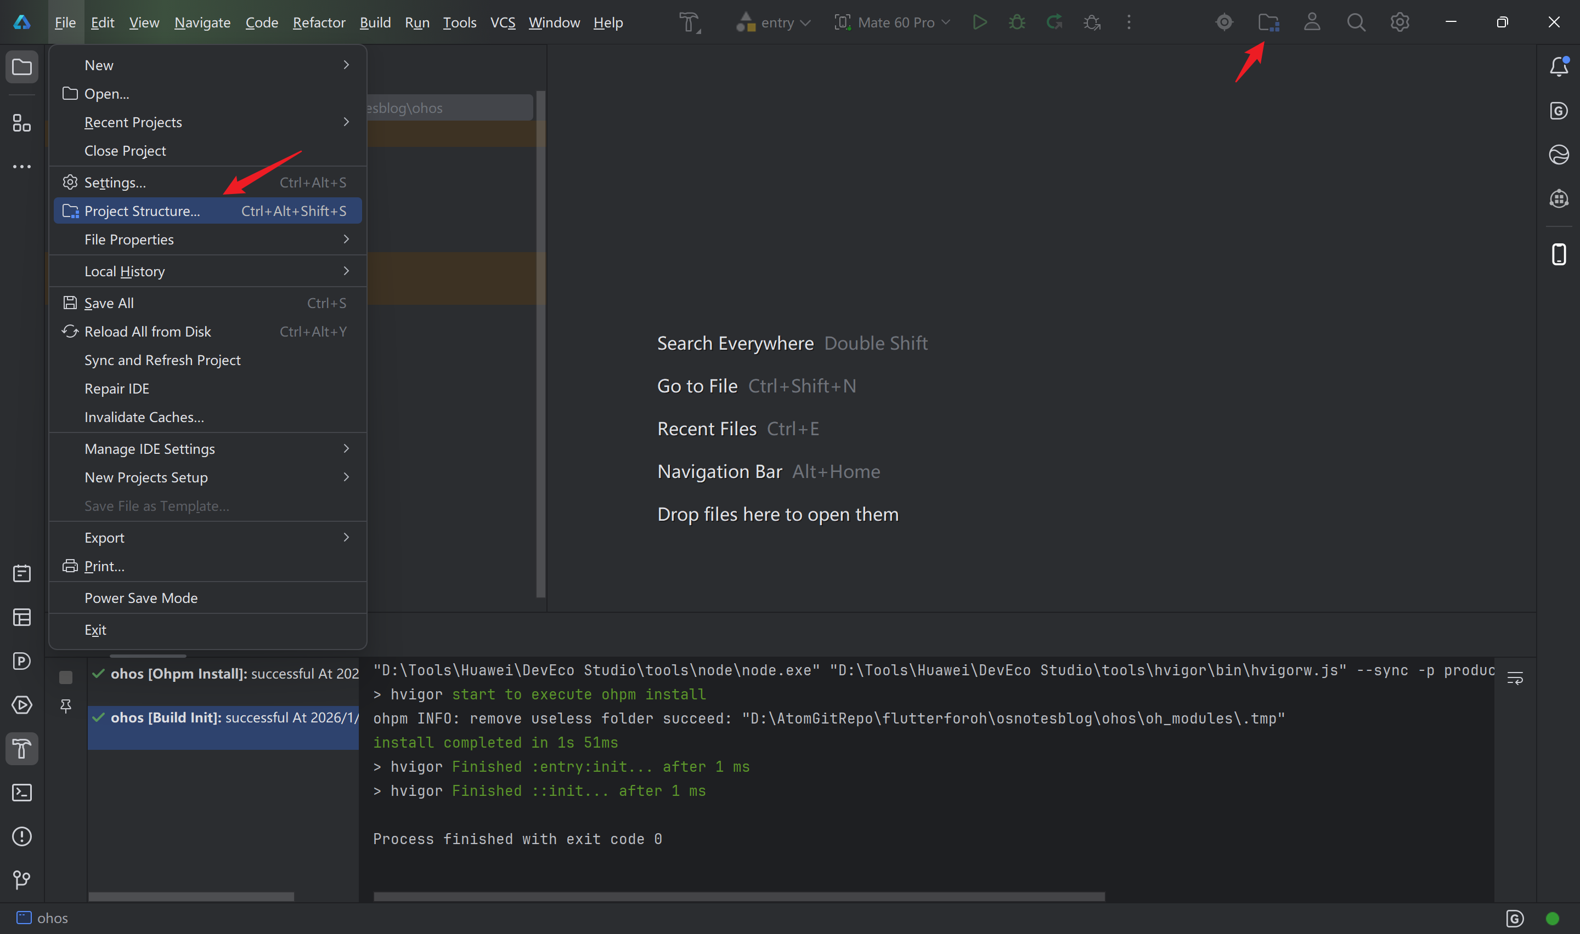Expand the File Properties submenu

(208, 239)
